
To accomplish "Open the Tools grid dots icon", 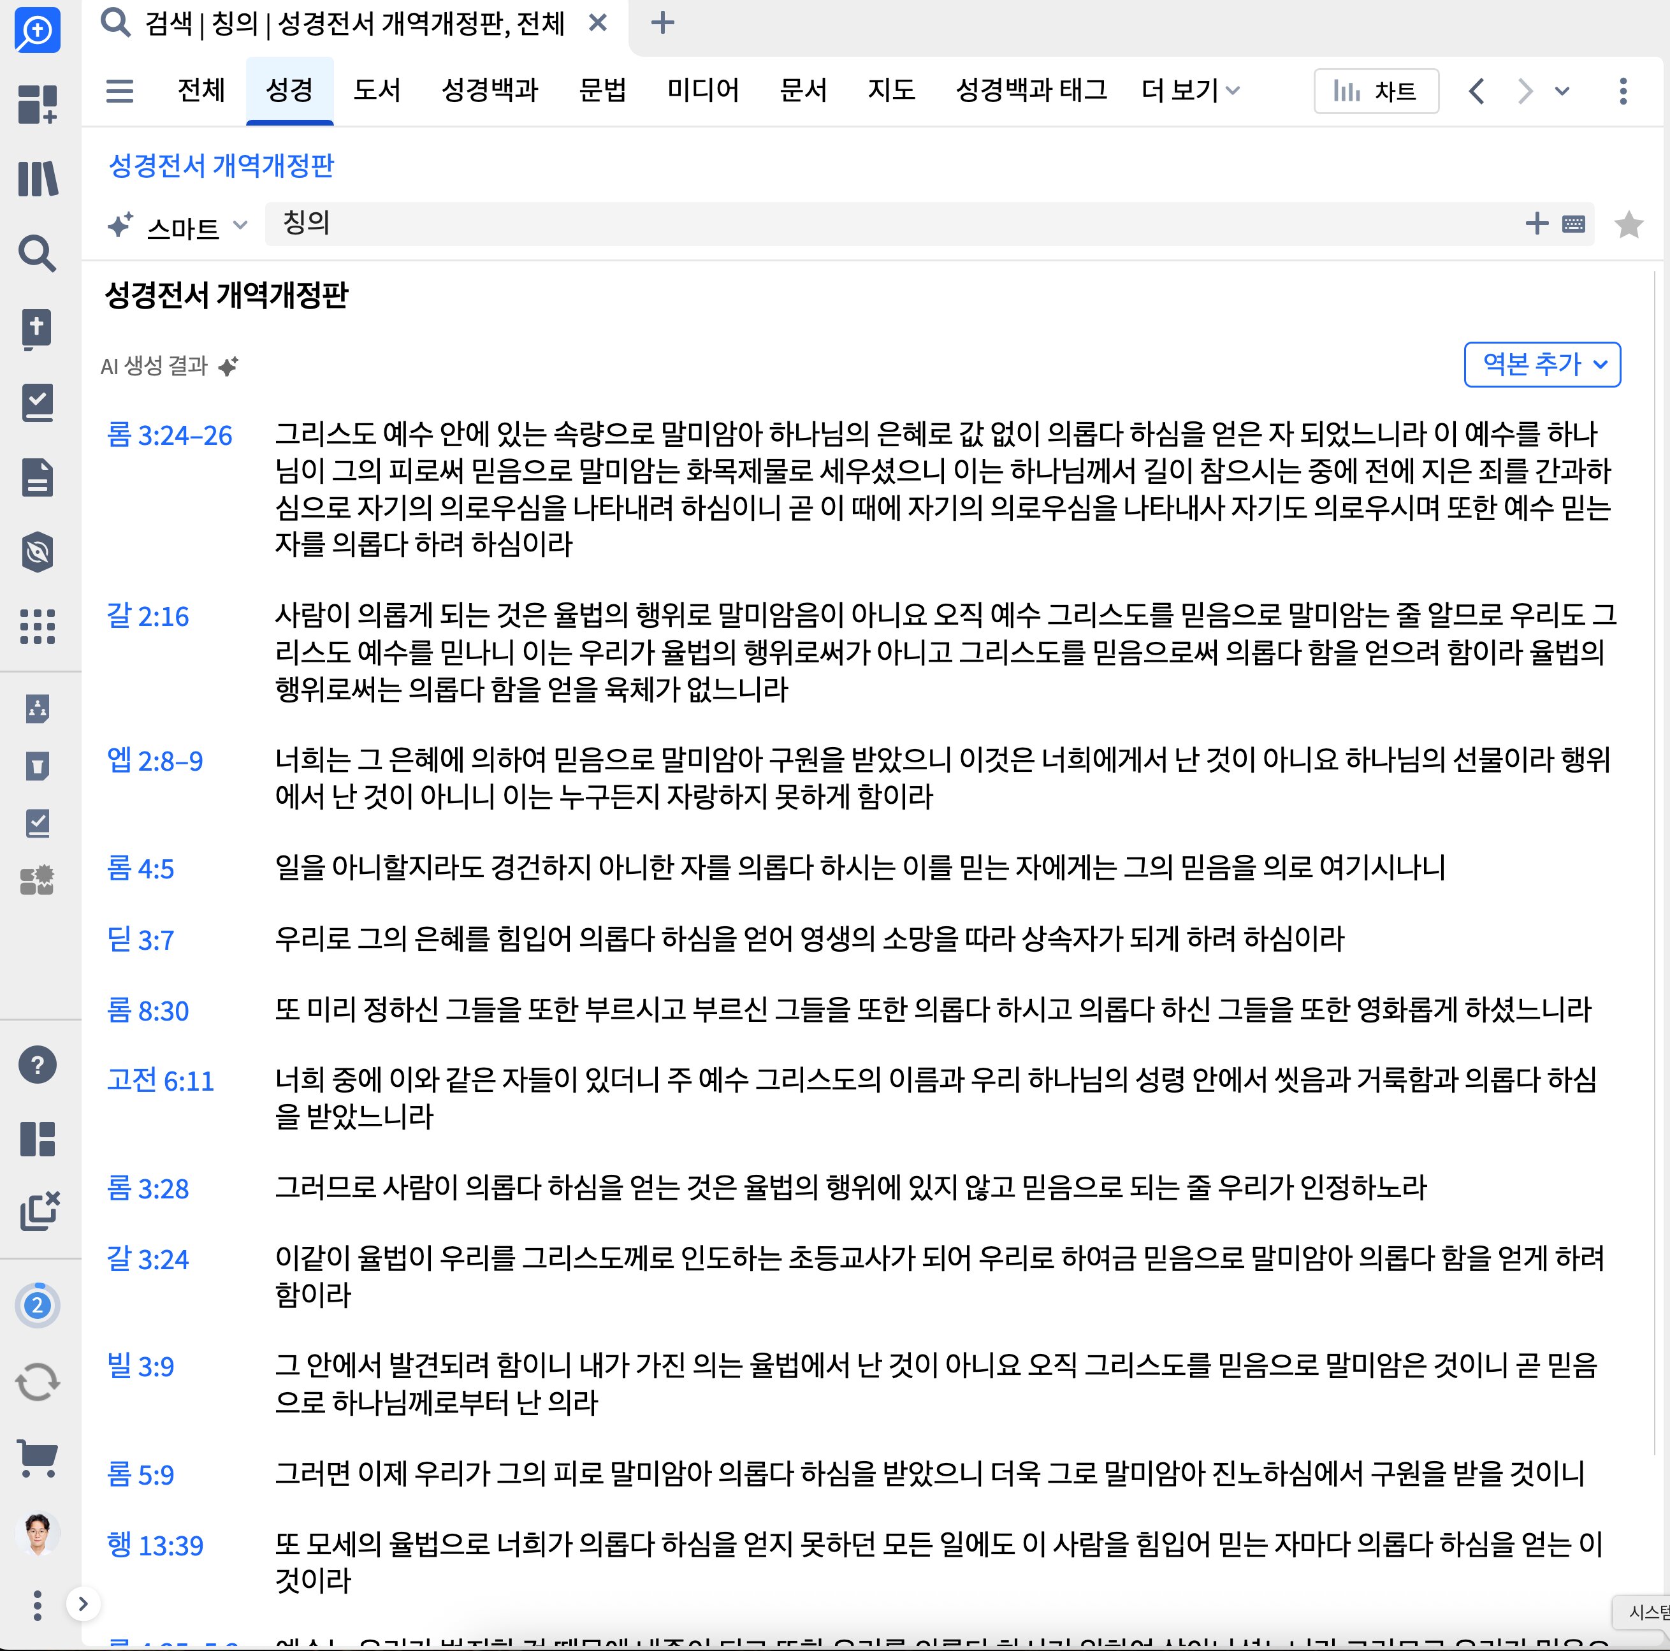I will pyautogui.click(x=37, y=626).
